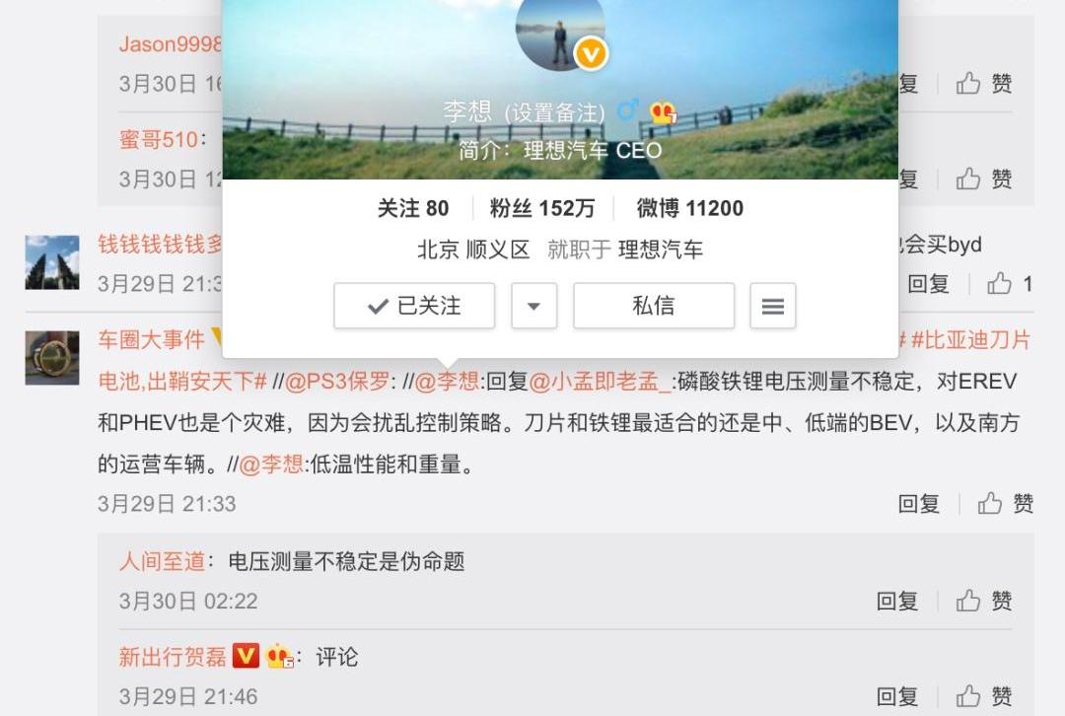This screenshot has height=716, width=1065.
Task: Open the #比亚迪刀片 hashtag topic
Action: tap(970, 339)
